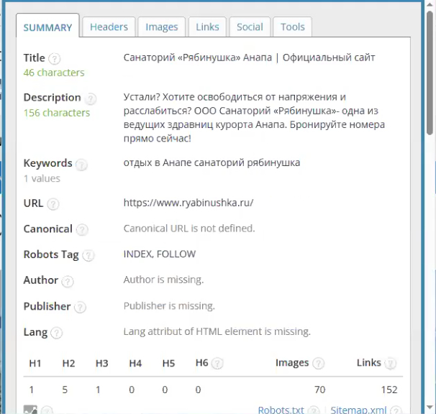Click the 'Author is missing.' text
This screenshot has height=414, width=436.
pos(163,280)
